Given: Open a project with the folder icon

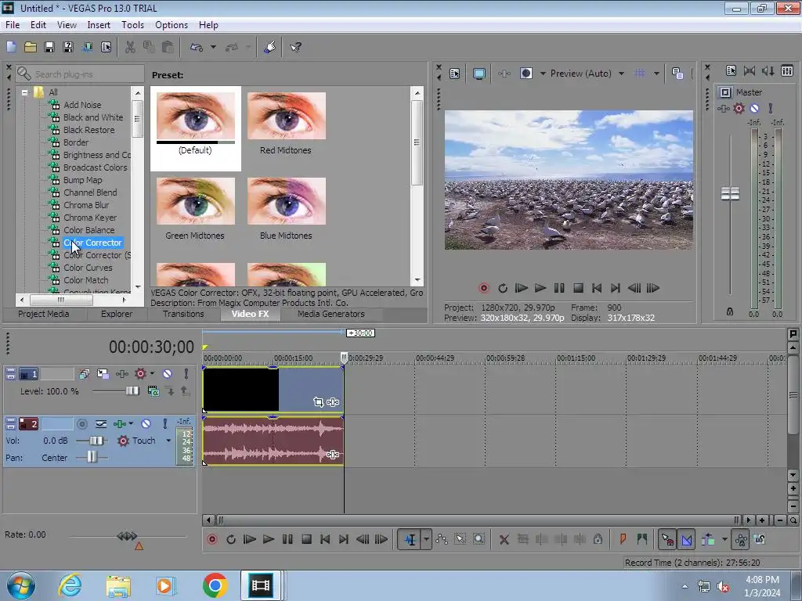Looking at the screenshot, I should [x=31, y=47].
